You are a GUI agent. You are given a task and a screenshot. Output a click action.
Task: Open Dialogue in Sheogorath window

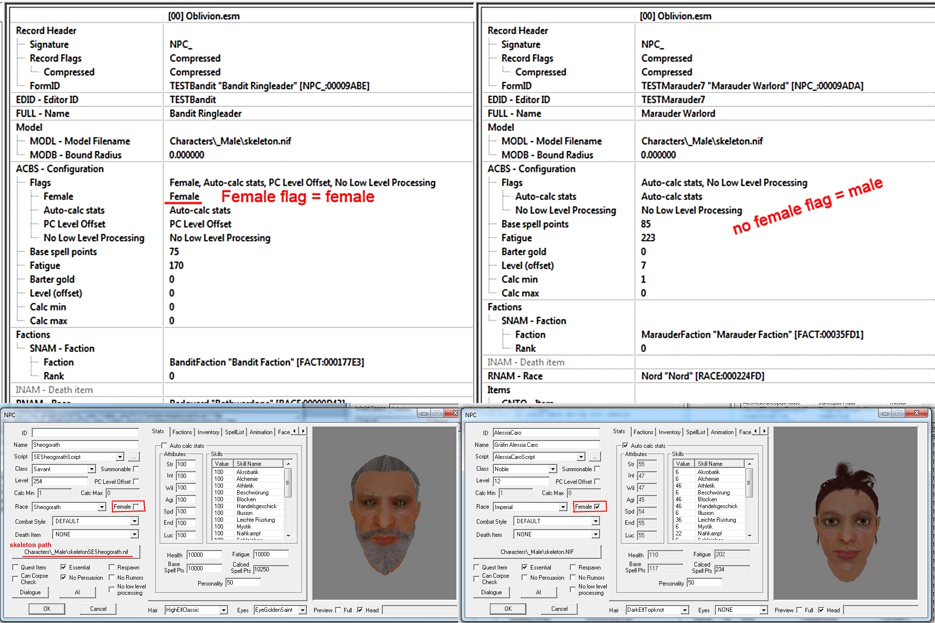(30, 592)
